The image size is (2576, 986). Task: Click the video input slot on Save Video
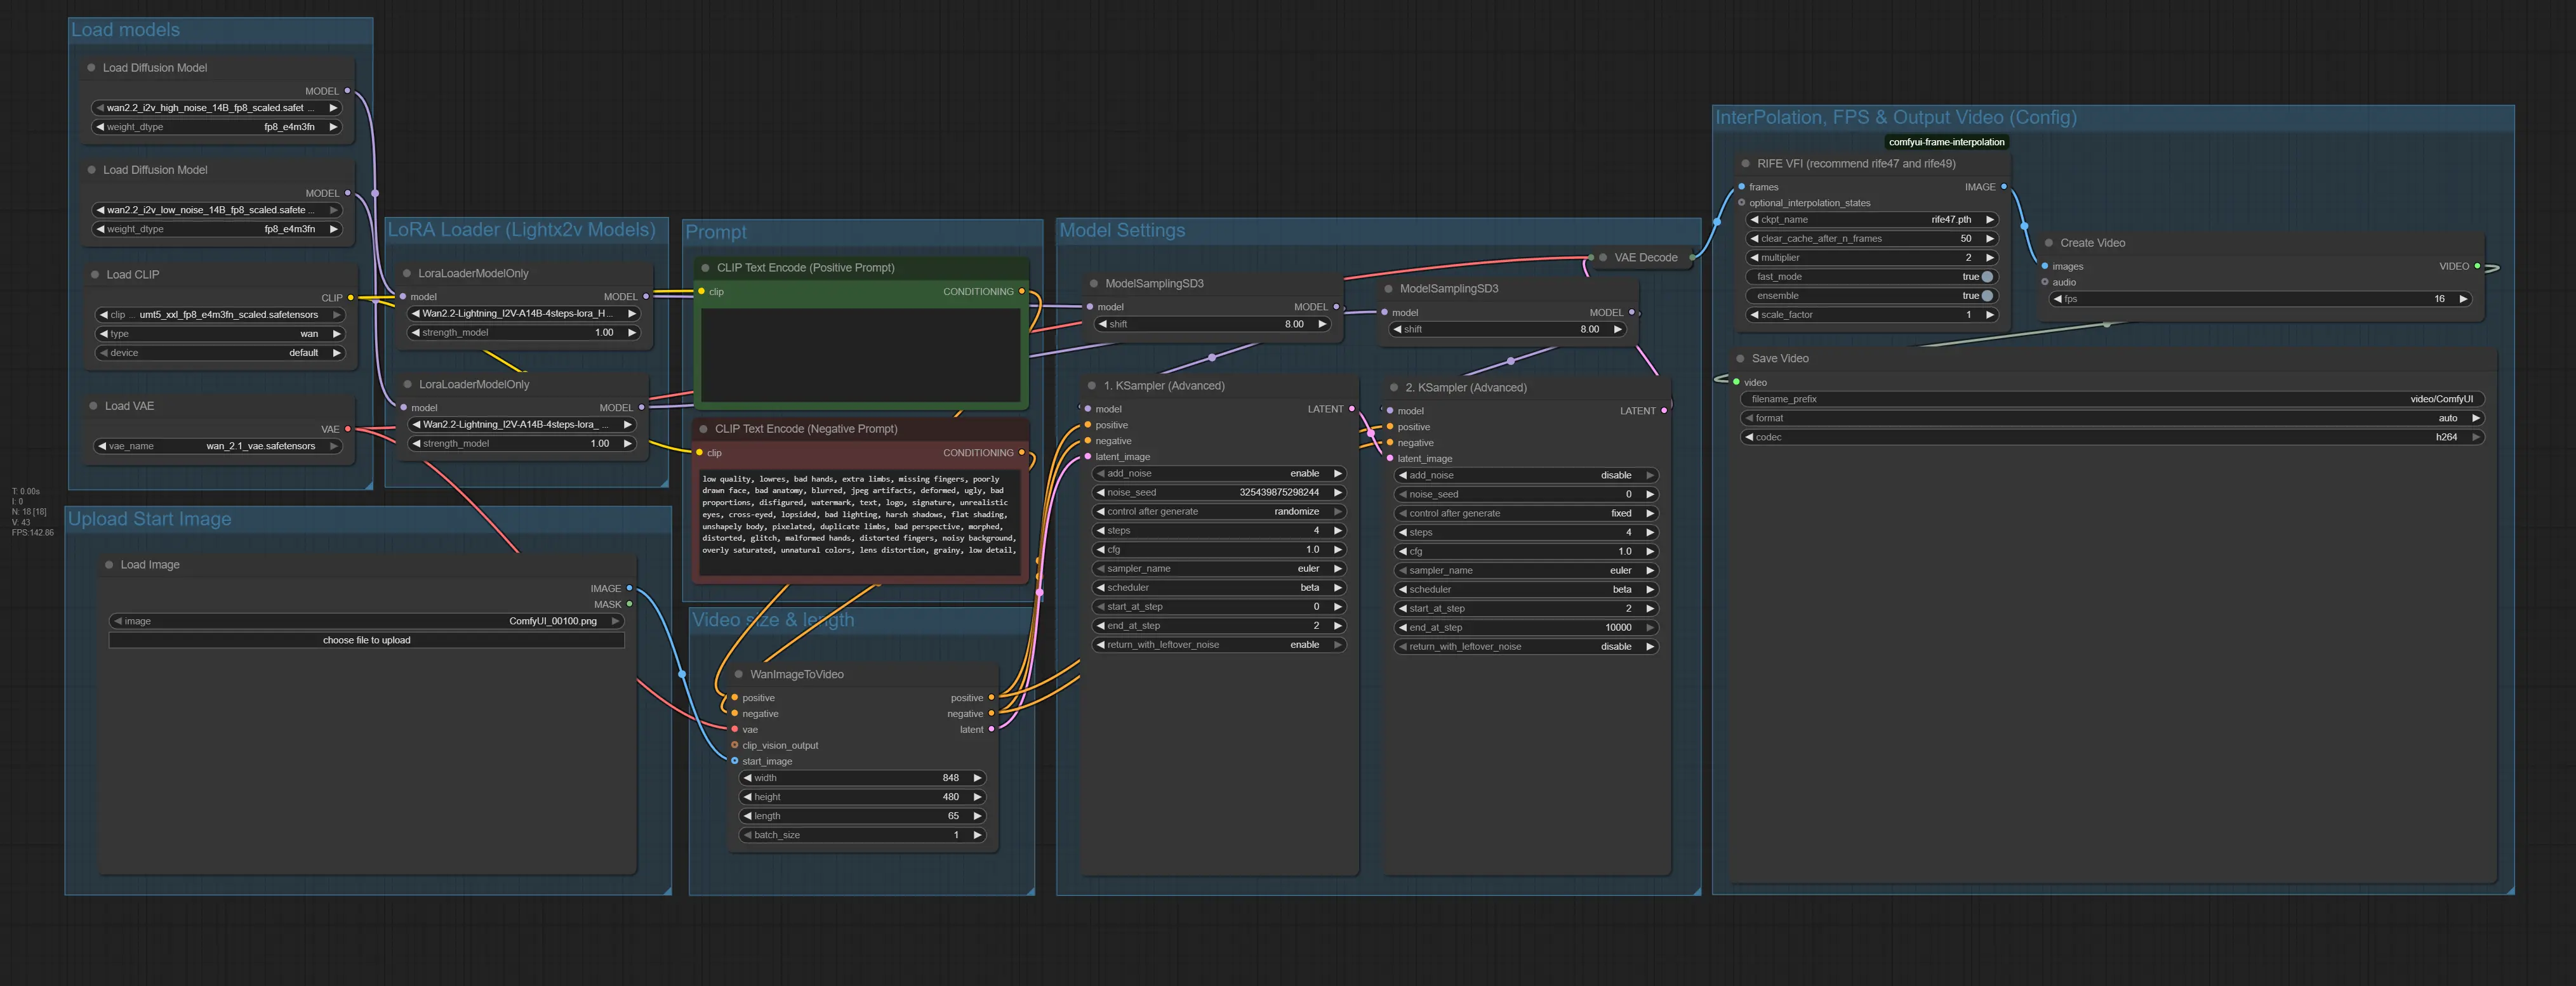pos(1736,382)
